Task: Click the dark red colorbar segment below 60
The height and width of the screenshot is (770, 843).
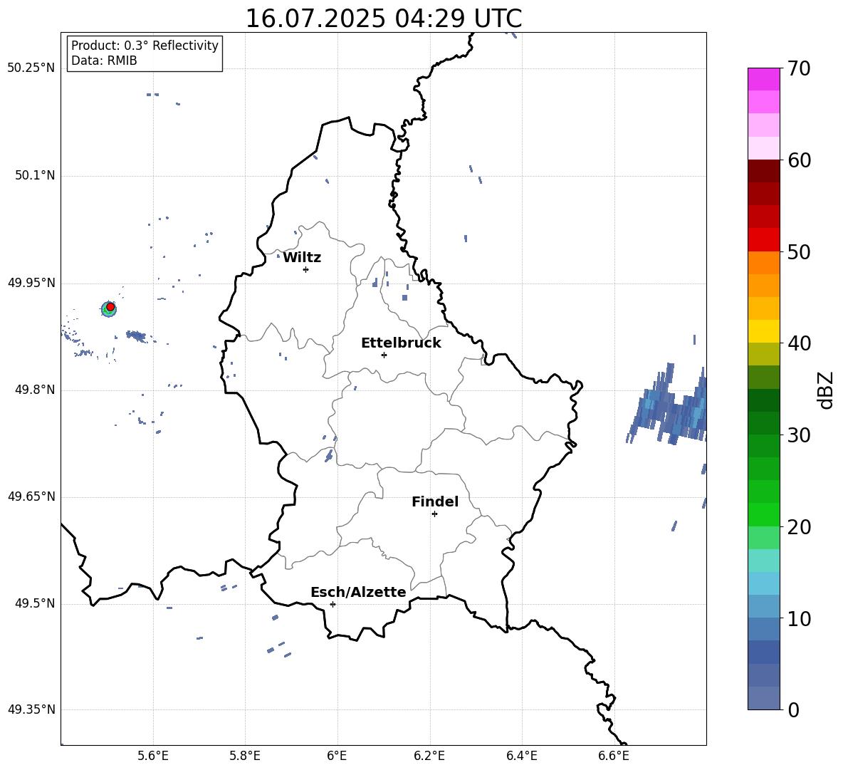Action: (x=764, y=171)
